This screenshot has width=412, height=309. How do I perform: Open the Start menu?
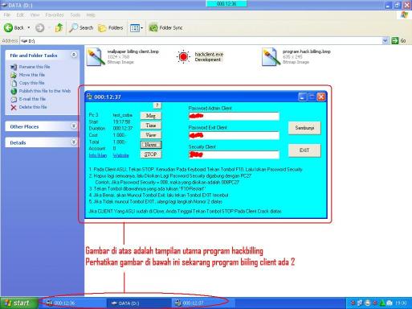coord(18,303)
